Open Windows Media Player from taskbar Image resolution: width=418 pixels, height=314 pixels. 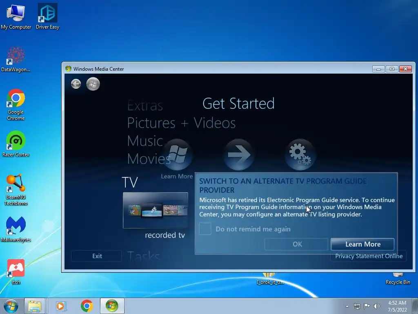[61, 306]
